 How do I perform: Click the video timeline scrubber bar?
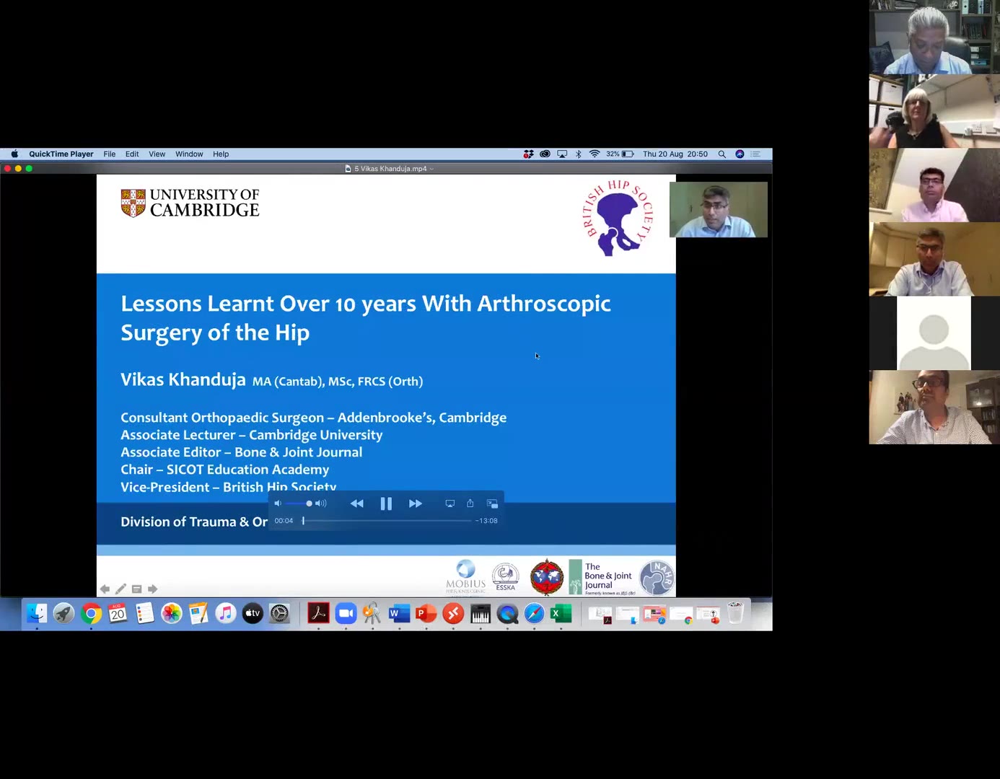(x=387, y=521)
